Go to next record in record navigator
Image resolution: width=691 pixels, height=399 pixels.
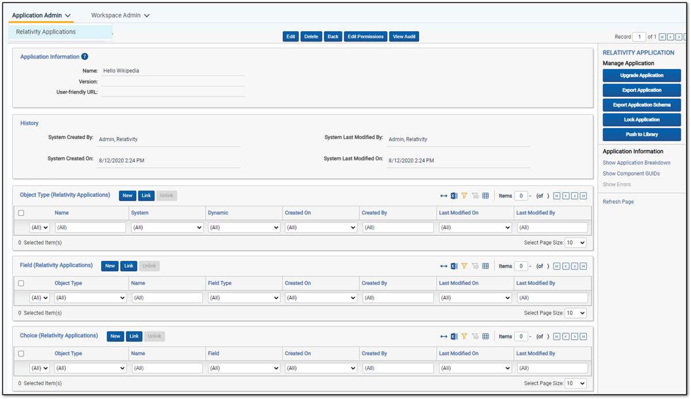[x=679, y=37]
